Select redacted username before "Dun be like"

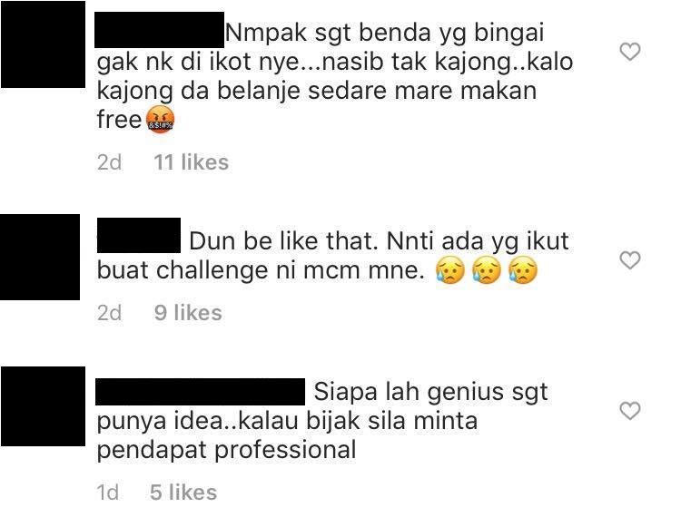139,236
